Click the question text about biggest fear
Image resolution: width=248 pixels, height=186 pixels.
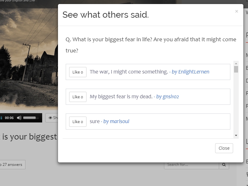(x=151, y=45)
